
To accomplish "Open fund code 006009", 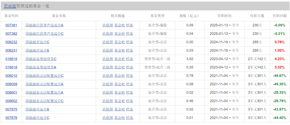I will [11, 84].
